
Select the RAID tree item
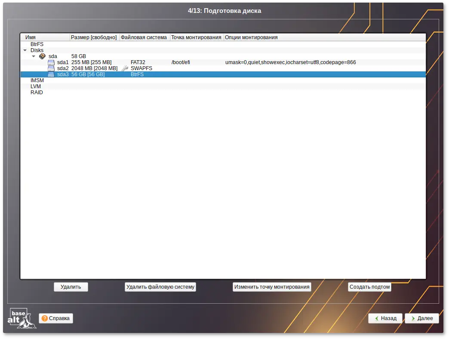tap(37, 92)
